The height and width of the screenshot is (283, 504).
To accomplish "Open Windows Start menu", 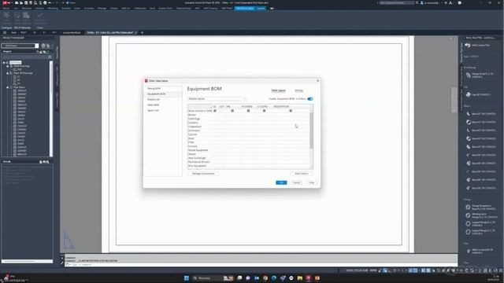I will pos(187,277).
